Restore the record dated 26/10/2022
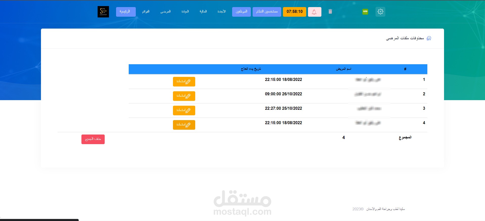485x221 pixels. click(184, 96)
